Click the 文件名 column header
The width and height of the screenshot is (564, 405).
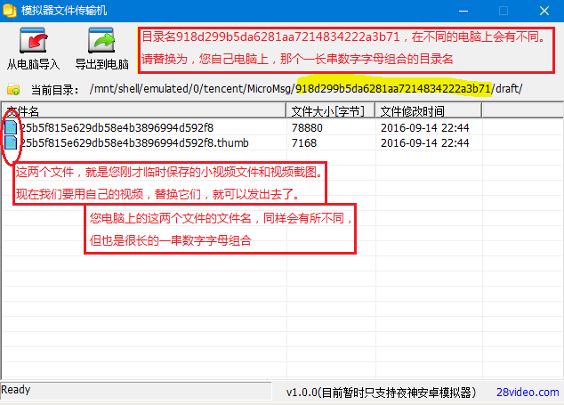144,111
